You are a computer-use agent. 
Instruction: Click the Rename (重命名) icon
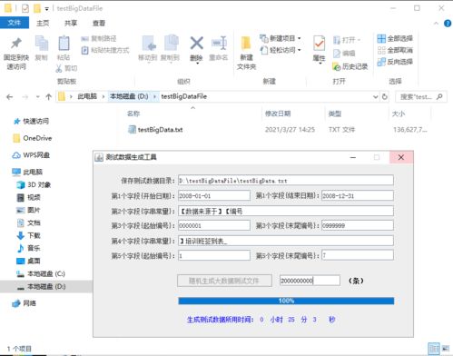click(x=219, y=43)
